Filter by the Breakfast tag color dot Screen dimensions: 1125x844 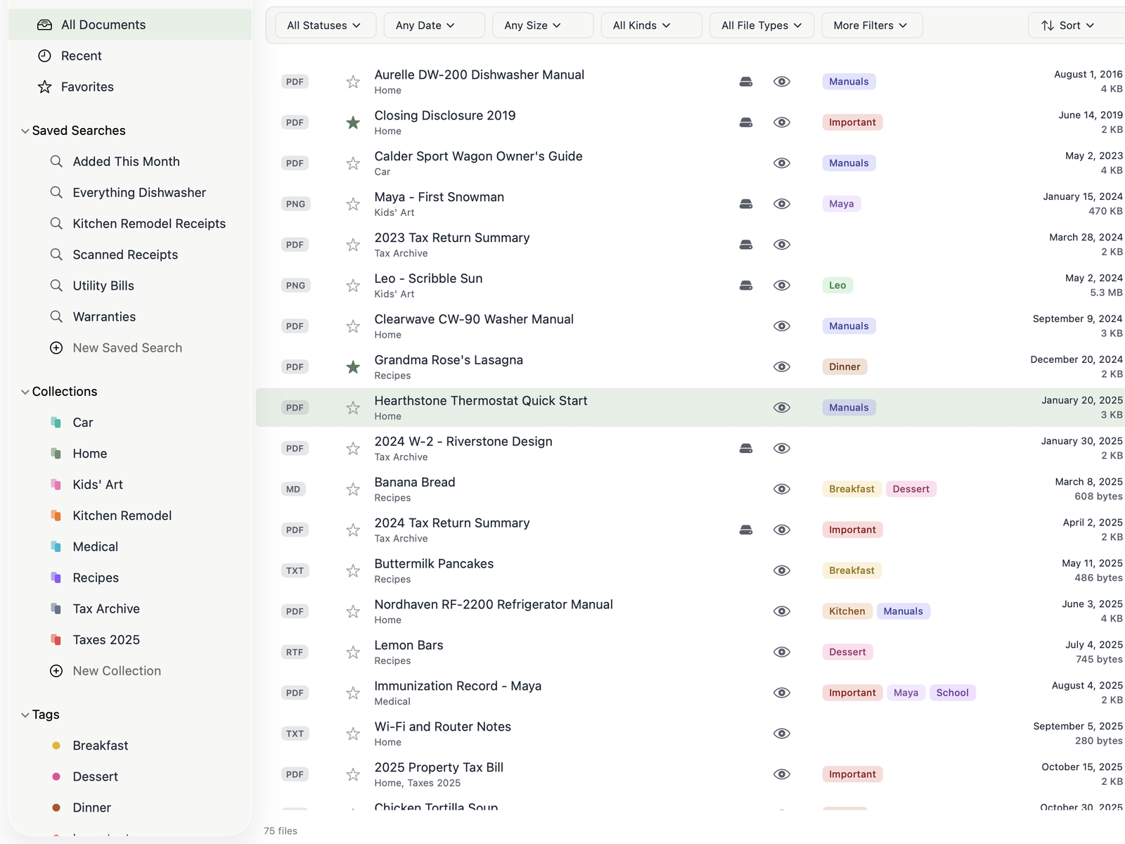[56, 746]
